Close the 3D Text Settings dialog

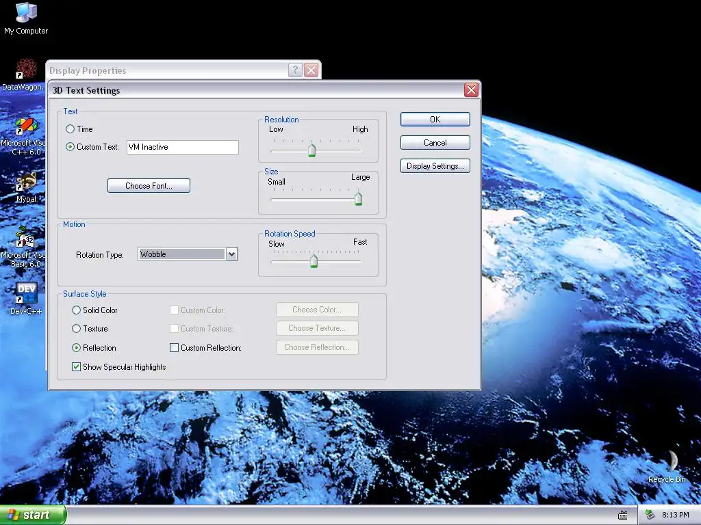pos(471,90)
